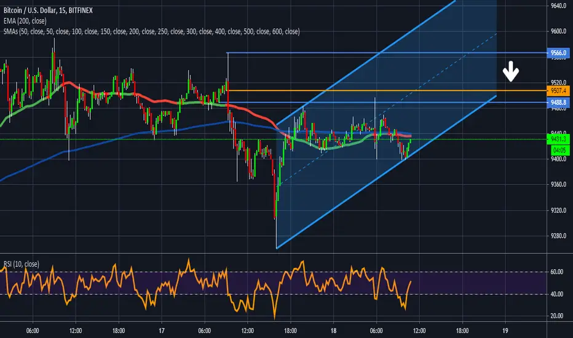Click the Bitcoin / U.S. Dollar symbol title
Image resolution: width=573 pixels, height=338 pixels.
(48, 10)
